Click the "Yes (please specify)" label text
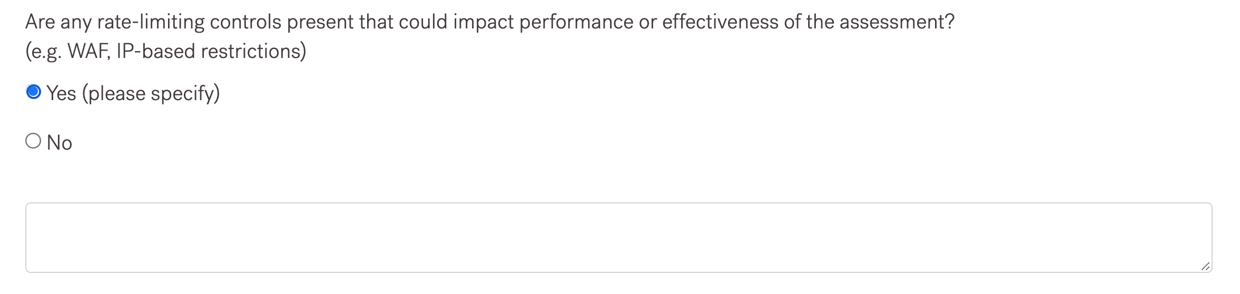Image resolution: width=1240 pixels, height=294 pixels. point(133,93)
